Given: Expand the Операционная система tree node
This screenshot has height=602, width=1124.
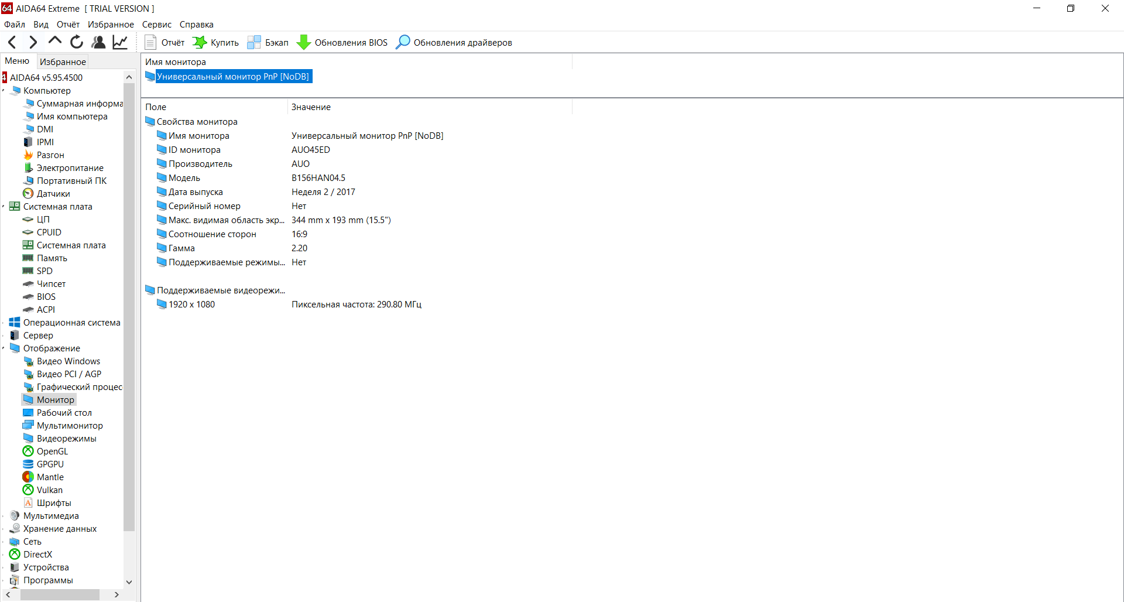Looking at the screenshot, I should click(4, 323).
